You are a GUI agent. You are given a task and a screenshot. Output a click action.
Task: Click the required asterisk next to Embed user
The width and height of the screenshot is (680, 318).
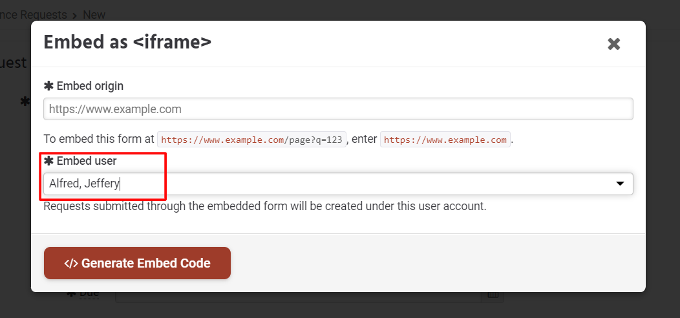click(x=48, y=160)
